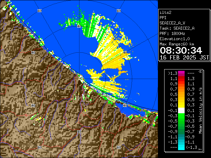Click the "Max Range:60 km" line
The width and height of the screenshot is (211, 158).
click(177, 44)
